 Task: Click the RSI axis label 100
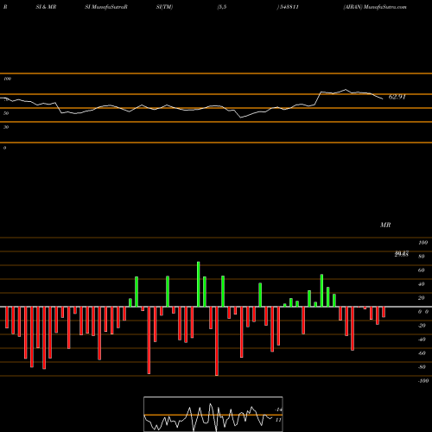7,79
